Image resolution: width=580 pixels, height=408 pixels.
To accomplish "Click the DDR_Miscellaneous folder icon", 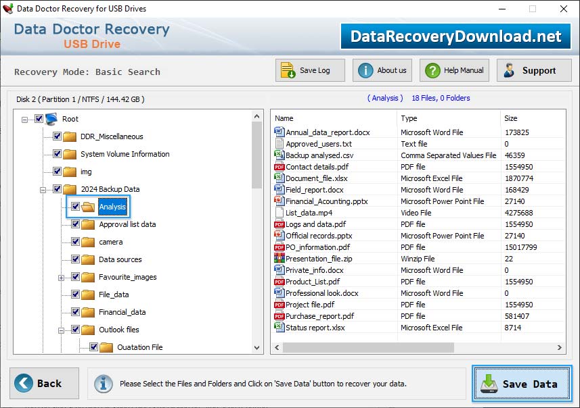I will [x=70, y=136].
